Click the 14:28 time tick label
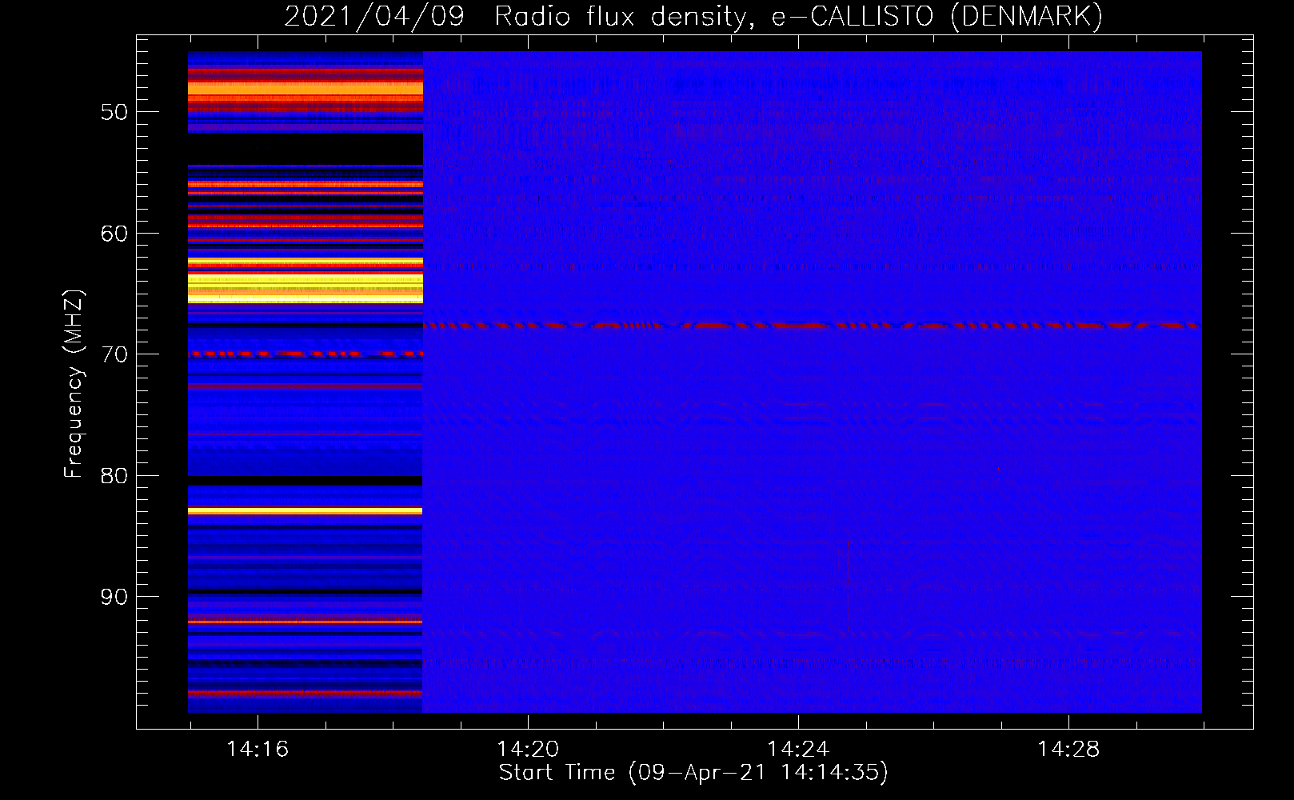Viewport: 1294px width, 800px height. tap(1068, 750)
